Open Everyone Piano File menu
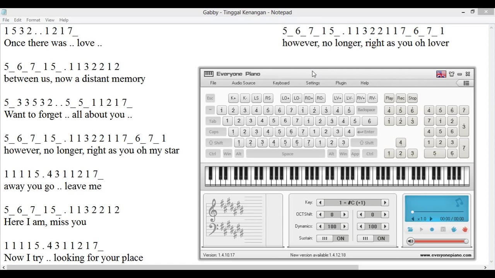Screen dimensions: 495x278 (x=213, y=83)
